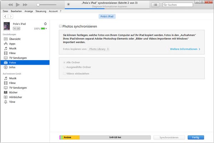The width and height of the screenshot is (214, 143).
Task: Click the Pola's iPad device tab
Action: [107, 16]
